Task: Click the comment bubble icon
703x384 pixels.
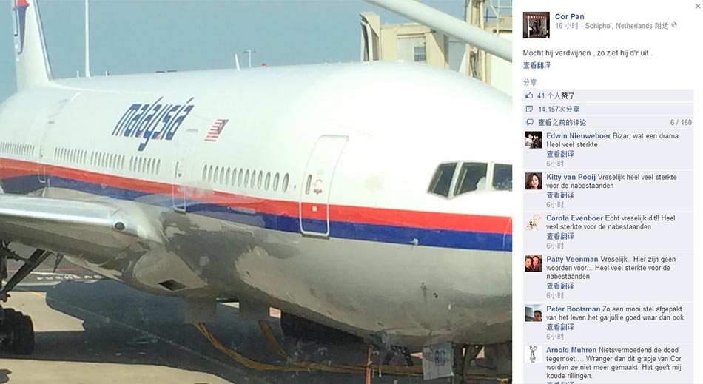Action: tap(529, 122)
